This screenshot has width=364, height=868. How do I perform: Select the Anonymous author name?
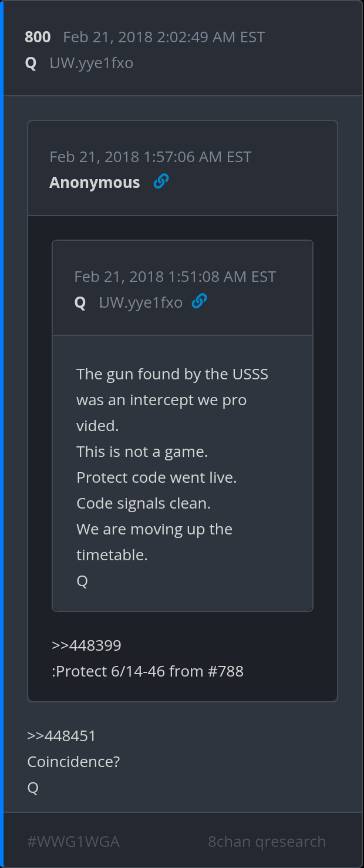click(x=95, y=183)
